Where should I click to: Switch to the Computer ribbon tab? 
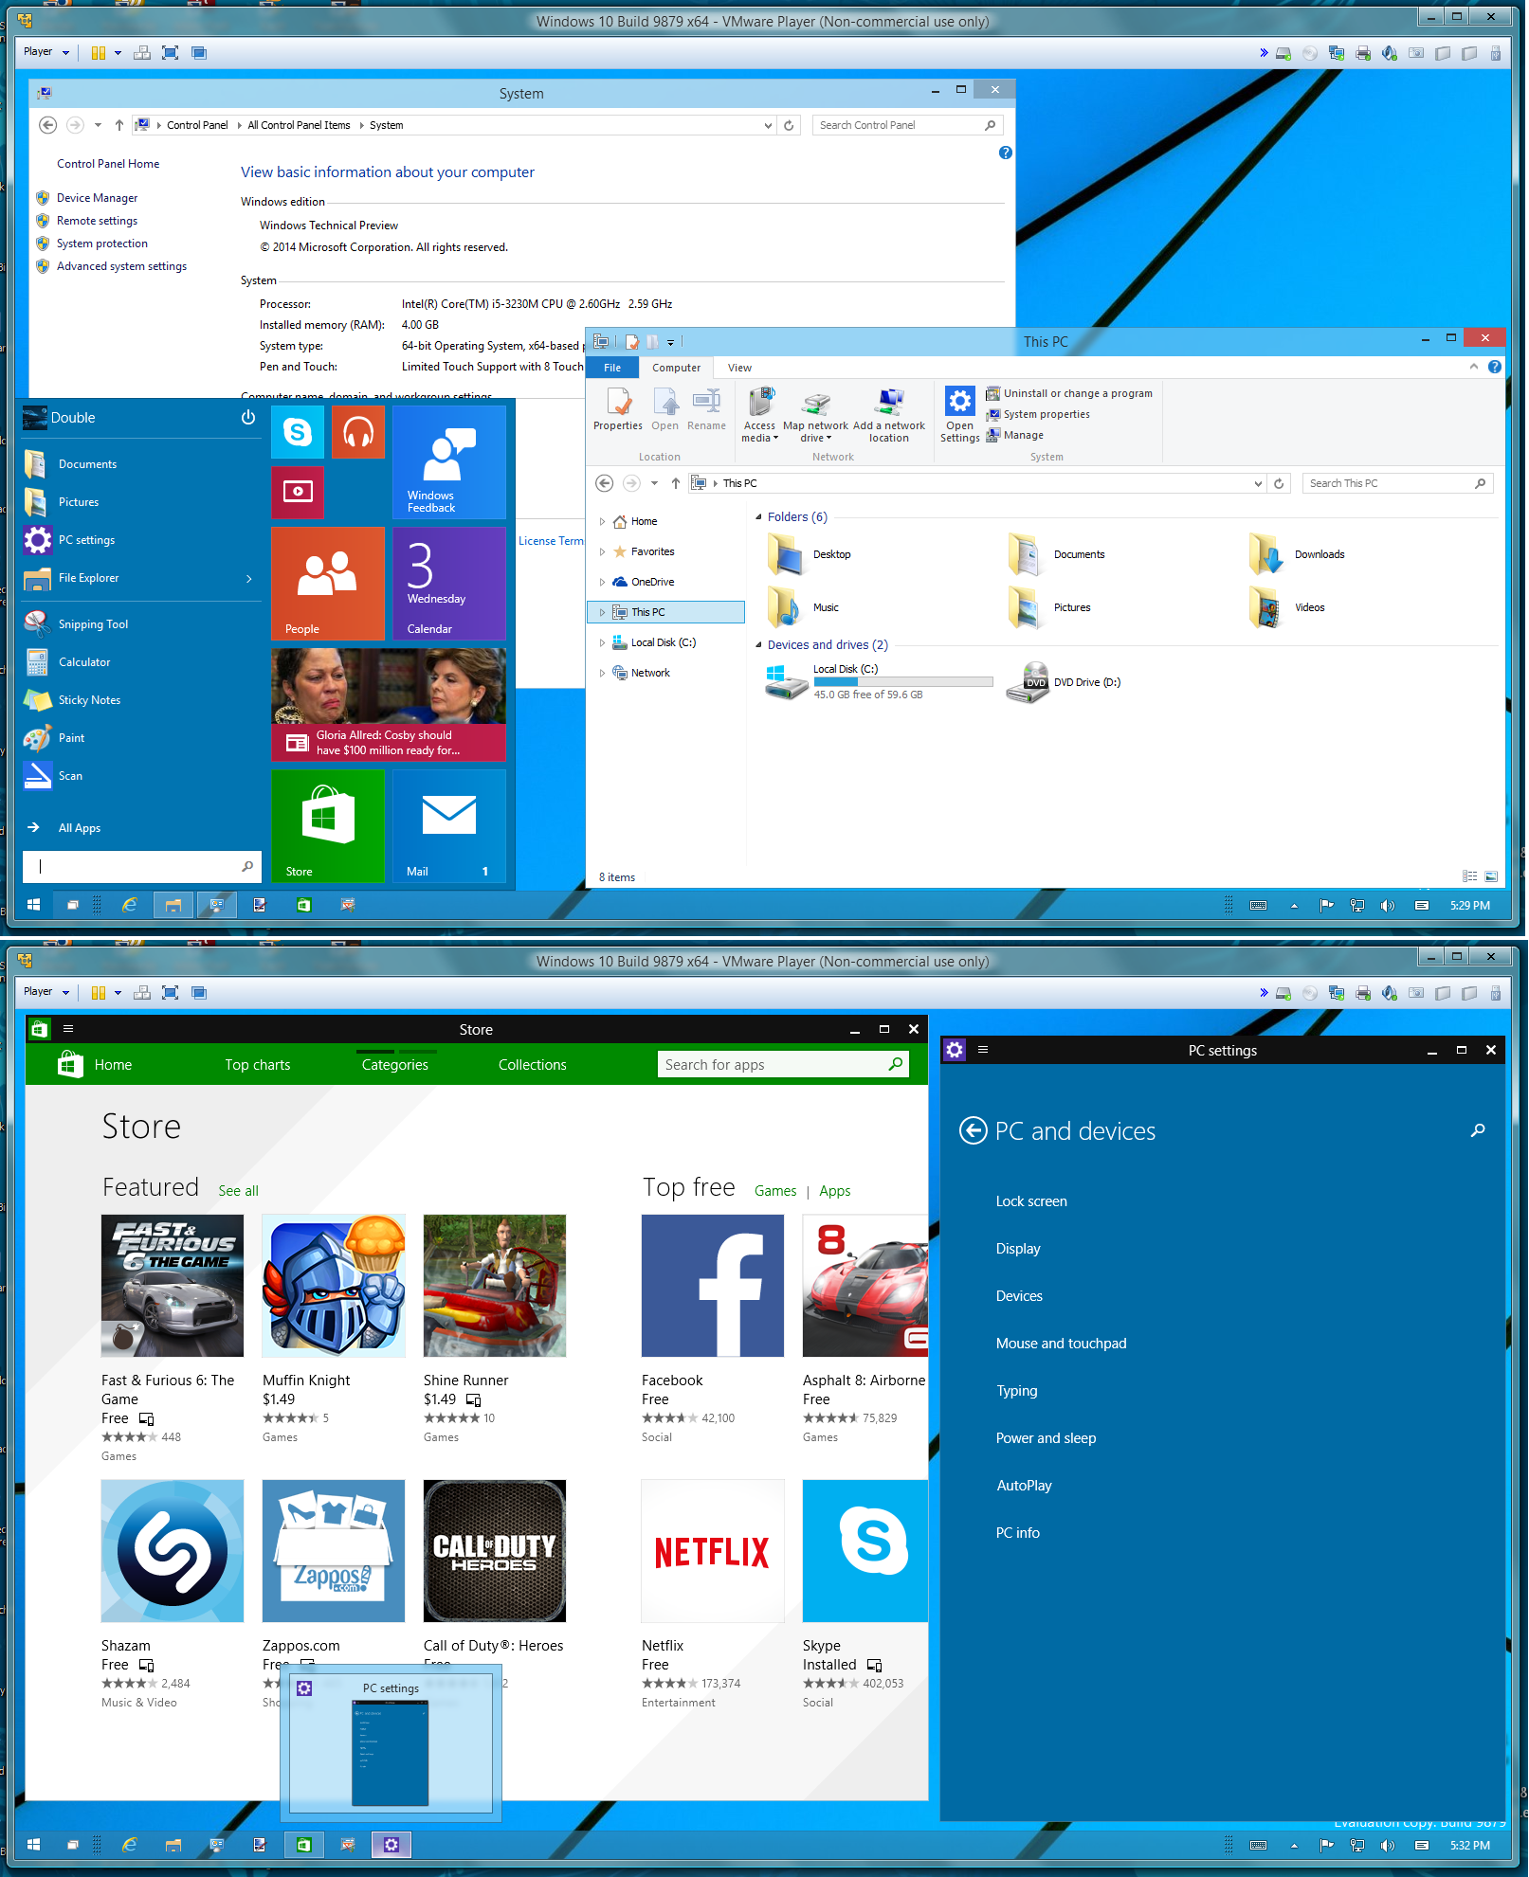[677, 368]
